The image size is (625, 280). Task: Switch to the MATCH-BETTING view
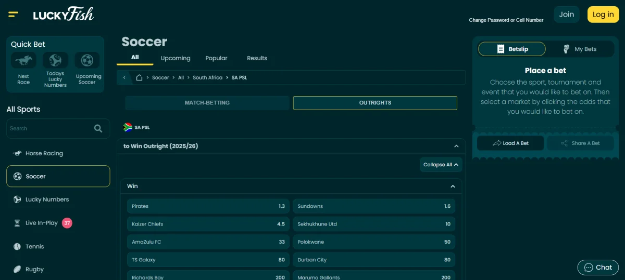click(x=207, y=103)
